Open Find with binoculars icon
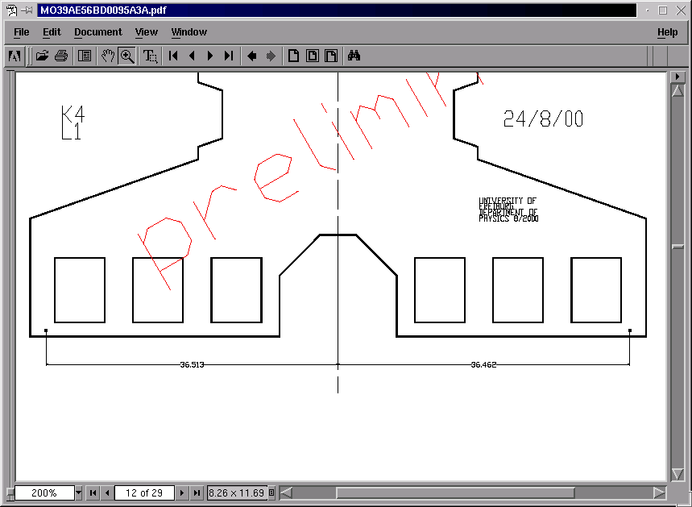The width and height of the screenshot is (692, 507). 354,56
